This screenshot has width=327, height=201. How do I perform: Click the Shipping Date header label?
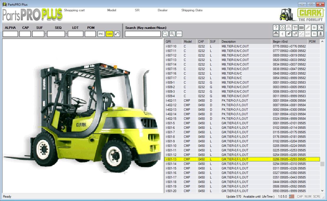[x=192, y=10]
